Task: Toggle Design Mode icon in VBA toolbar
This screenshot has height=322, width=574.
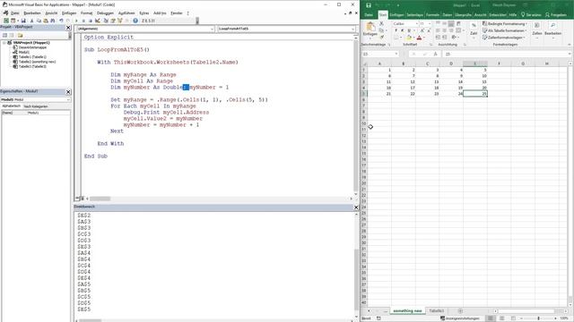Action: 98,21
